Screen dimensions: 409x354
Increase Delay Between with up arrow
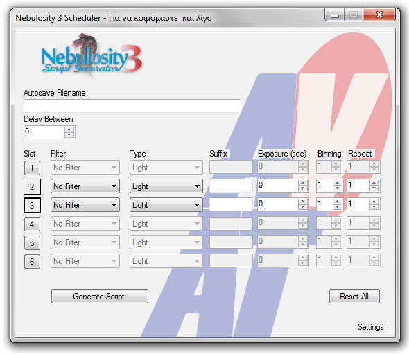(x=69, y=130)
